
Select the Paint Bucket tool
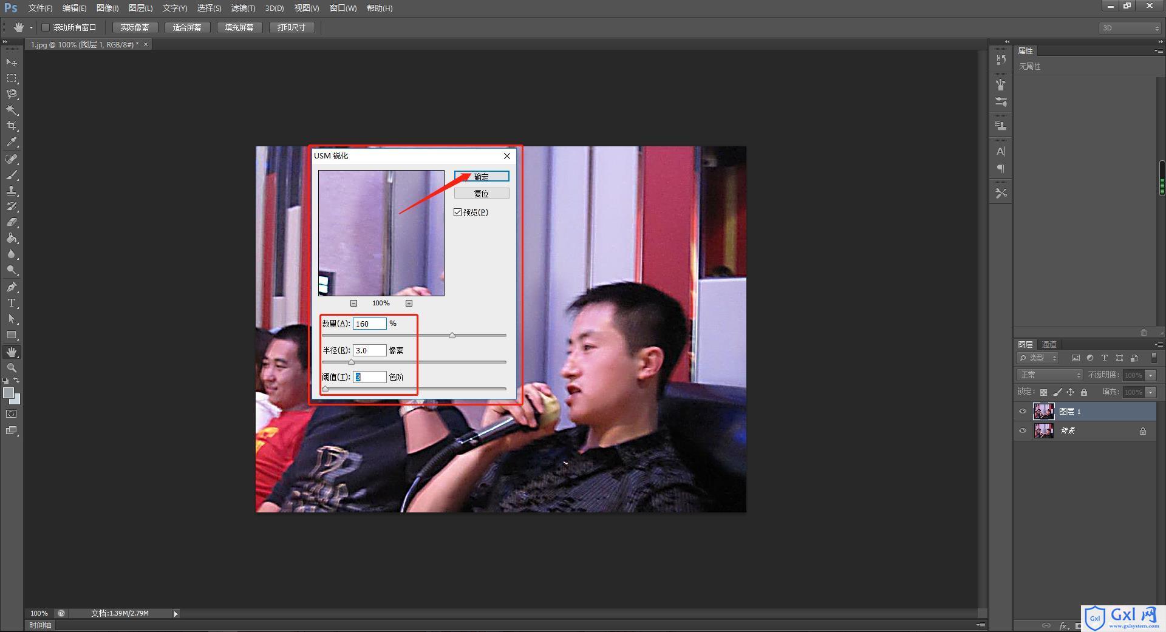[x=12, y=238]
